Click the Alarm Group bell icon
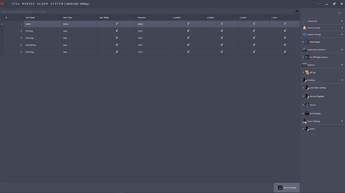The image size is (345, 193). coord(304,28)
